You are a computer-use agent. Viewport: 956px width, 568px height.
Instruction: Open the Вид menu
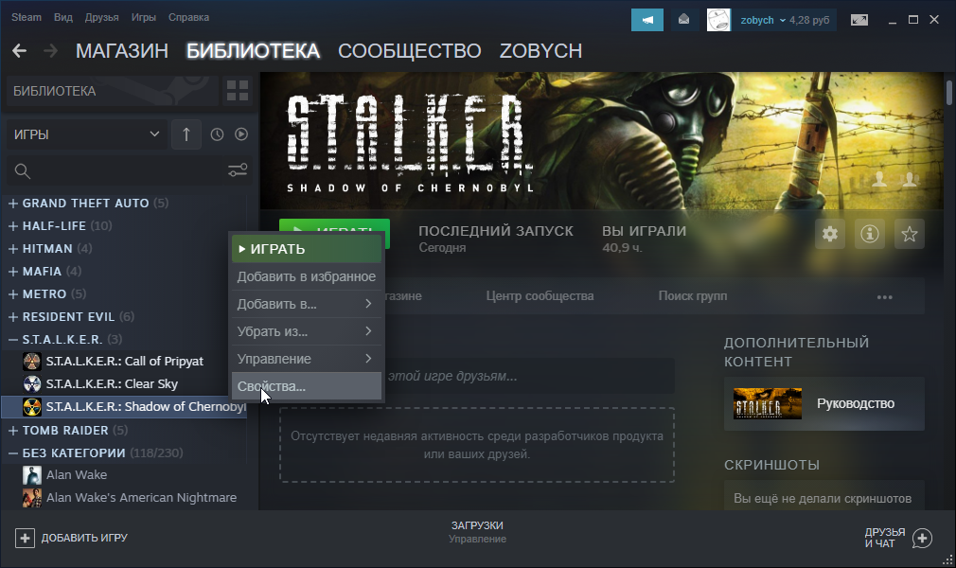(x=62, y=17)
